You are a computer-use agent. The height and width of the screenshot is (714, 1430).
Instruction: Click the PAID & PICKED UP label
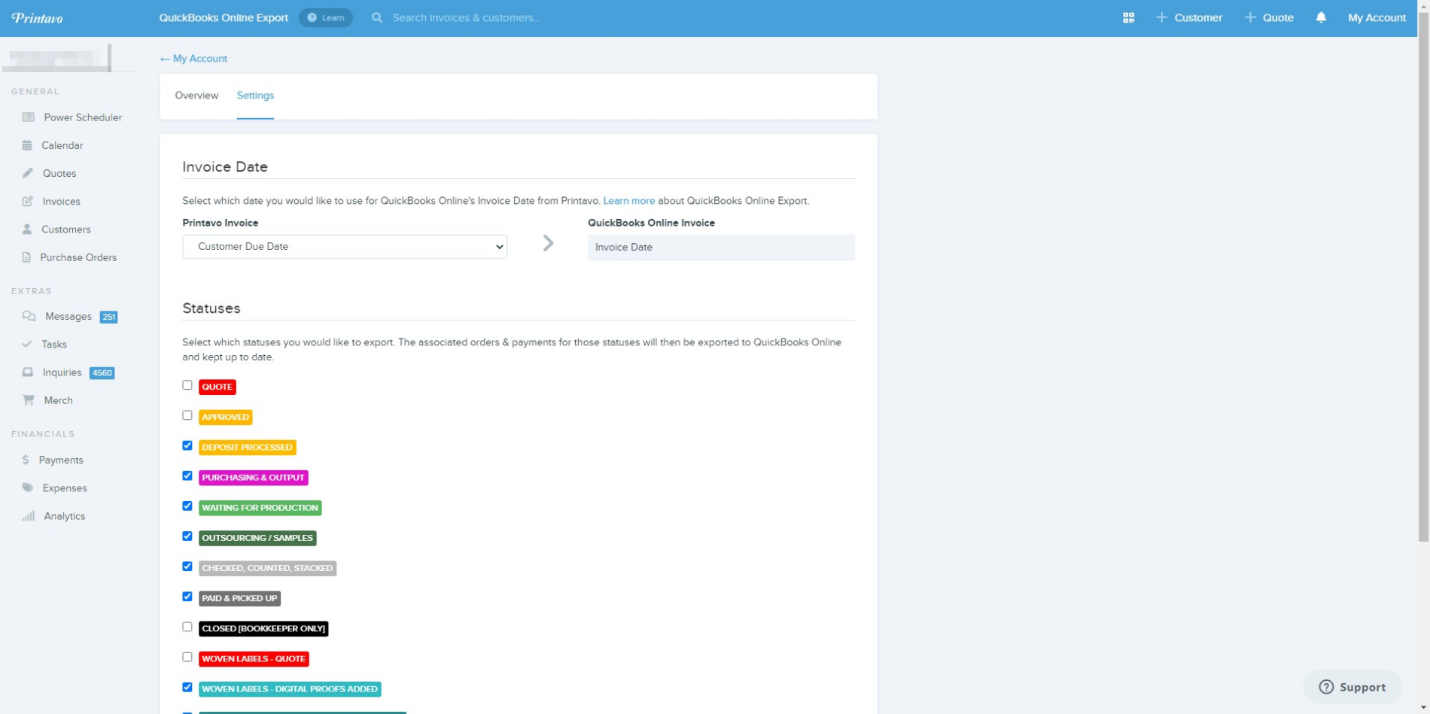coord(239,598)
